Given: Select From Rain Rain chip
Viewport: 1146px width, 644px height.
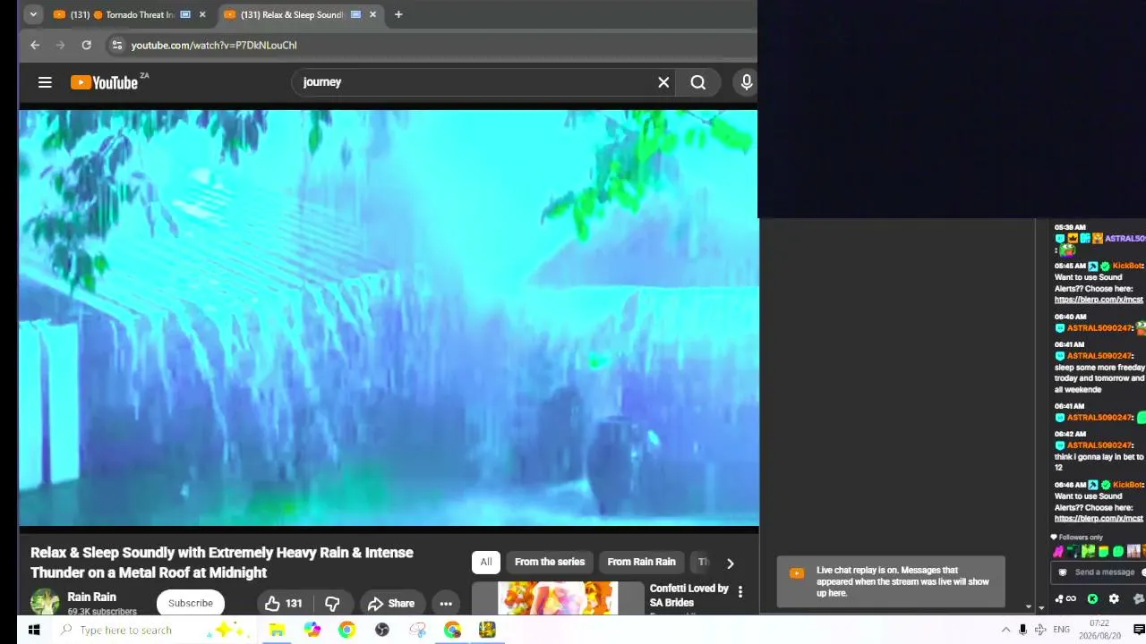Looking at the screenshot, I should (641, 562).
